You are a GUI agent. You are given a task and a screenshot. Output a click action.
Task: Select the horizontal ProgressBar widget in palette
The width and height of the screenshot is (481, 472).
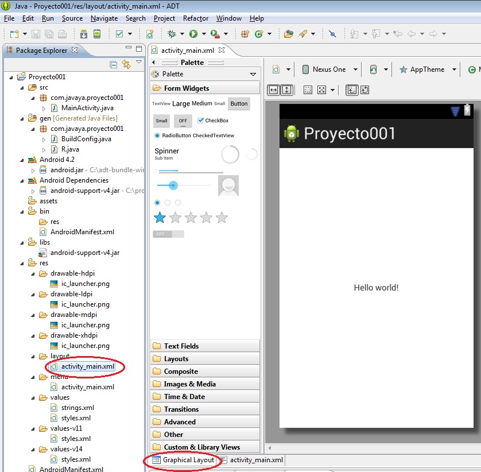(x=190, y=171)
